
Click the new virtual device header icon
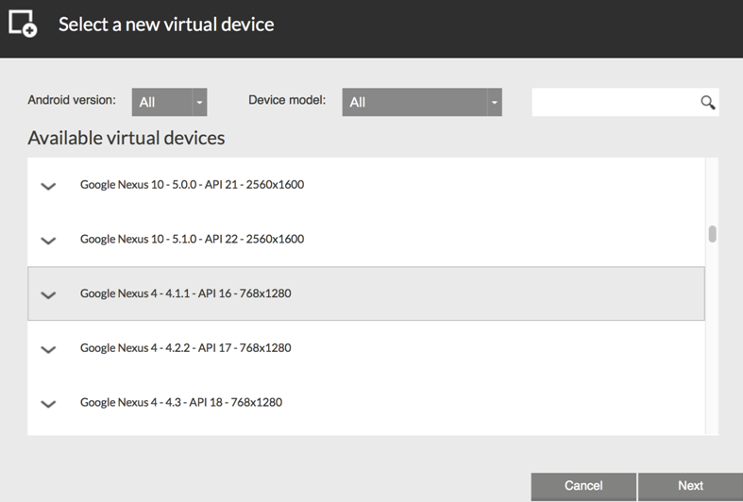(23, 24)
